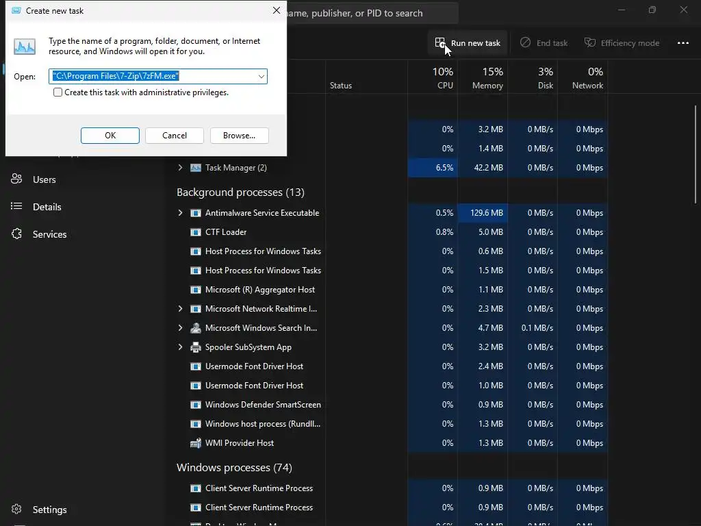
Task: Open the three-dot more options menu
Action: coord(683,43)
